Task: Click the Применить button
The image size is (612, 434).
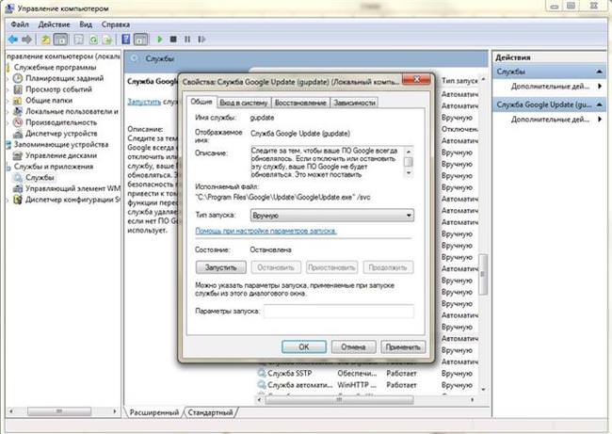Action: click(x=403, y=346)
